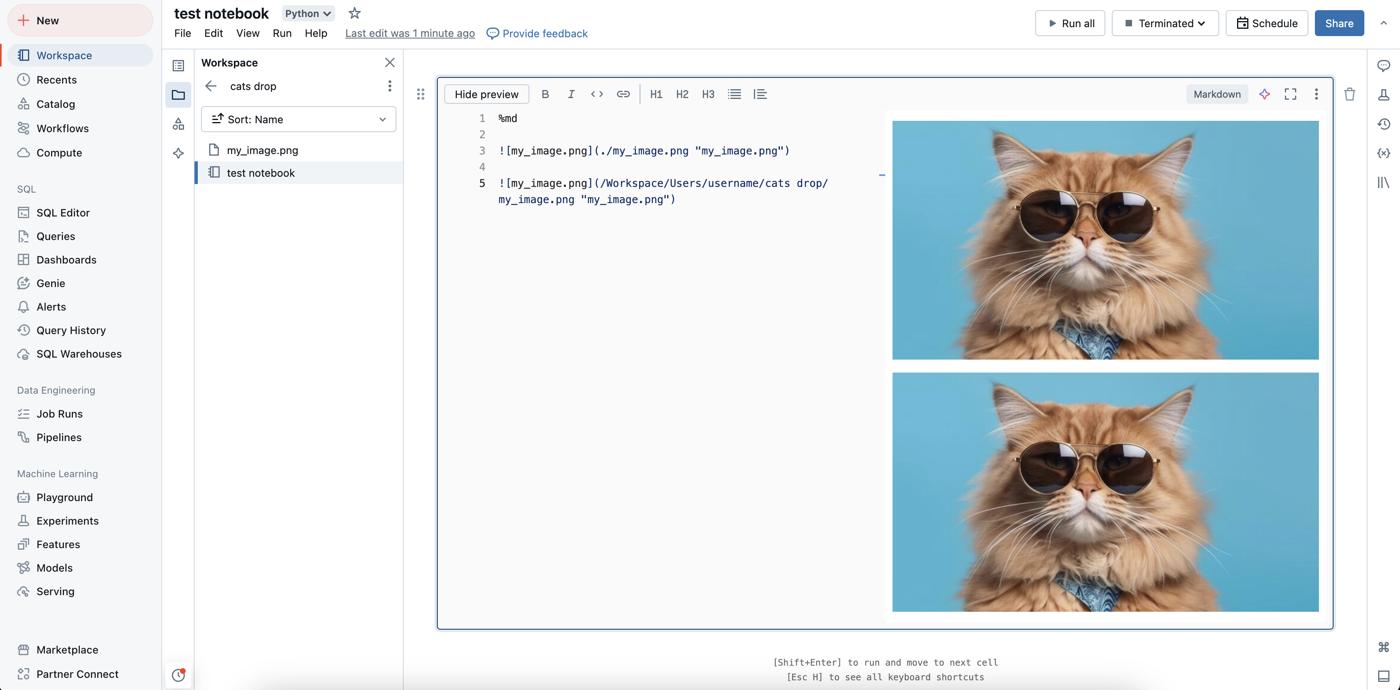Image resolution: width=1400 pixels, height=690 pixels.
Task: Click the Schedule button
Action: coord(1267,23)
